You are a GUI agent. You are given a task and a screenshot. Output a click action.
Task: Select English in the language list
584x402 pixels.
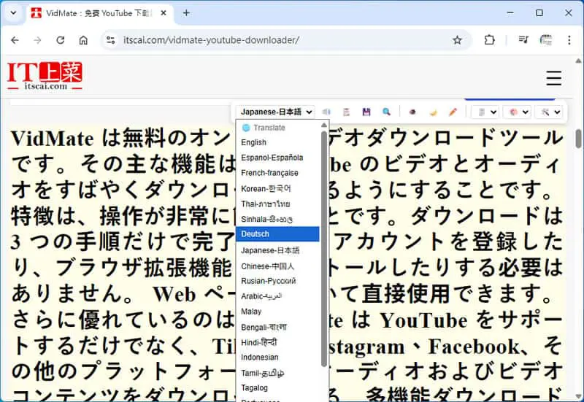click(277, 142)
